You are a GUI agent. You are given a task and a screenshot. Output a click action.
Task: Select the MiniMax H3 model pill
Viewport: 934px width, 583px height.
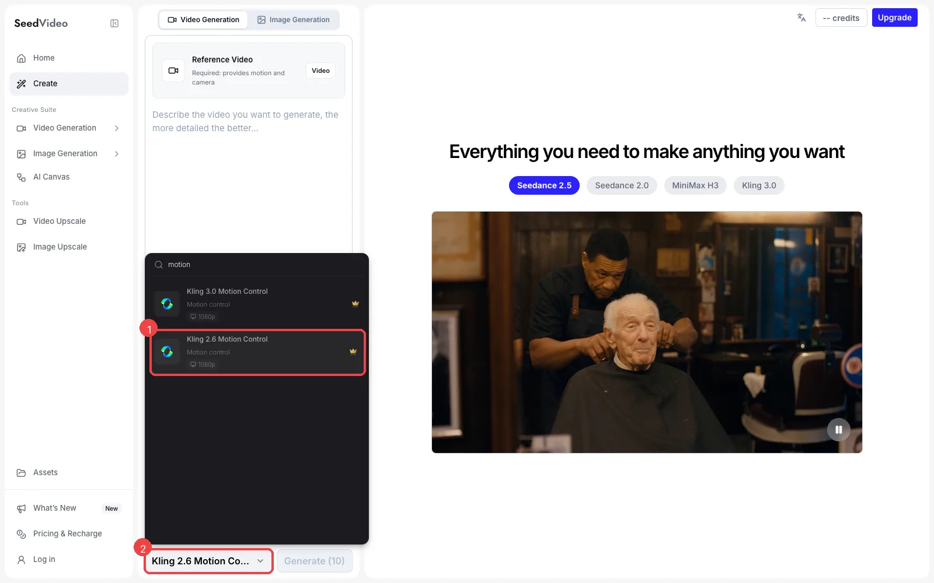click(x=695, y=185)
